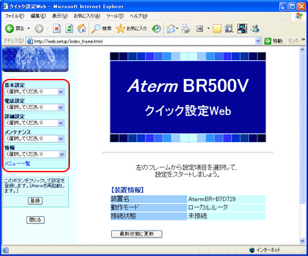Open the 編集(E) menu
The height and width of the screenshot is (256, 308).
click(38, 16)
